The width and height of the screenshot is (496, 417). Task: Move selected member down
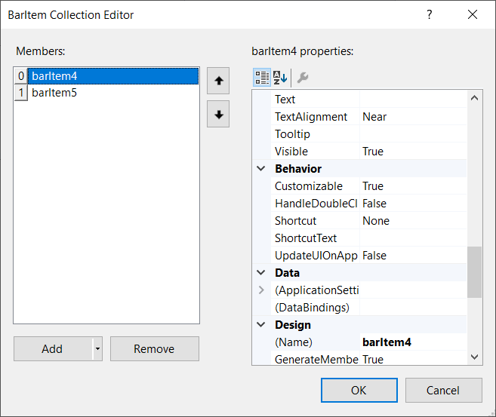coord(218,114)
